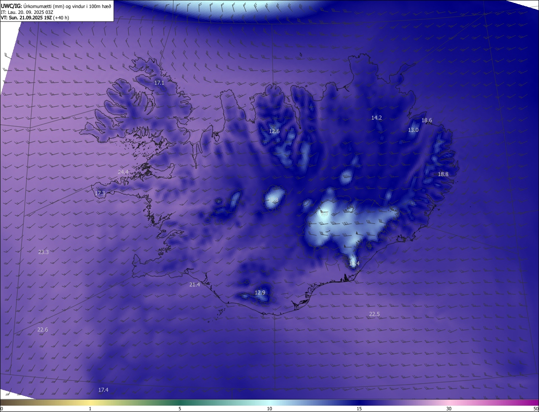Click the 5 tick label on the color scale

[x=180, y=409]
